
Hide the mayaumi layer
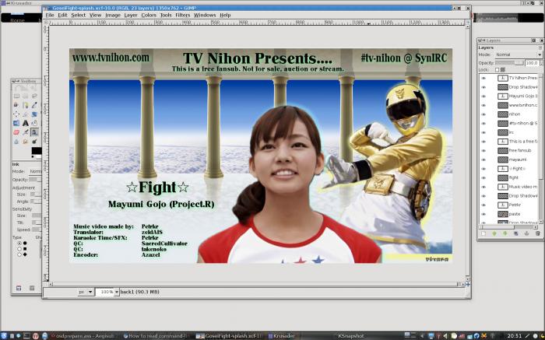point(483,159)
